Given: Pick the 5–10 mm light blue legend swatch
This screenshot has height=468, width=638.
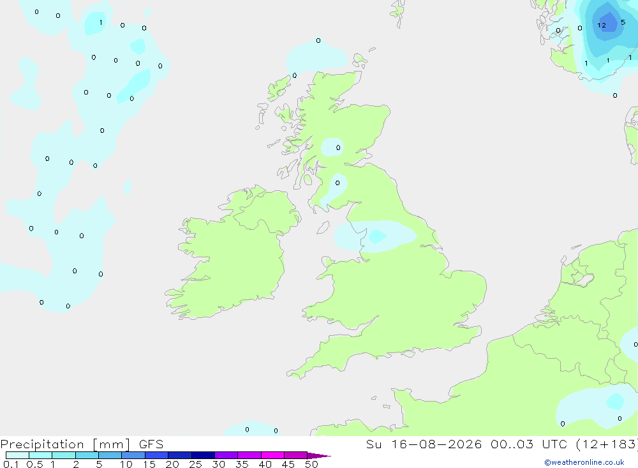Looking at the screenshot, I should coord(110,455).
